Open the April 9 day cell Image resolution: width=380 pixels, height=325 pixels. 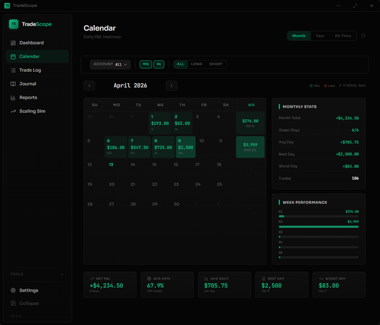pos(185,147)
